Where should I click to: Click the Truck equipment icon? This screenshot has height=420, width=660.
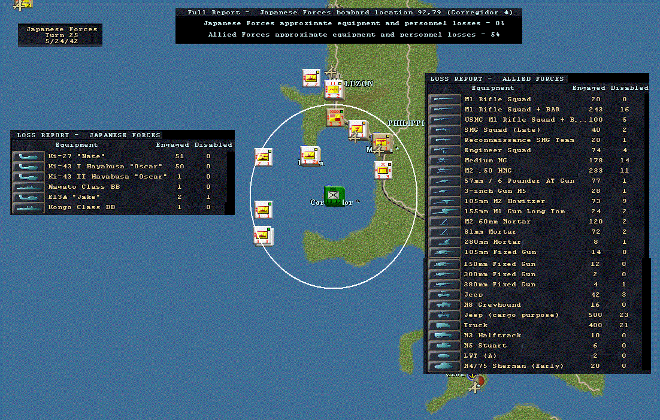(444, 325)
